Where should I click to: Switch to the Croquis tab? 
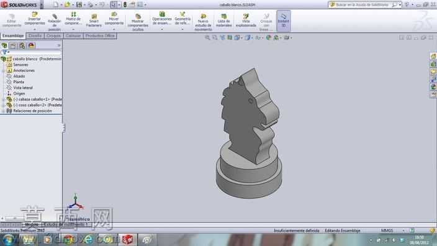(x=53, y=35)
